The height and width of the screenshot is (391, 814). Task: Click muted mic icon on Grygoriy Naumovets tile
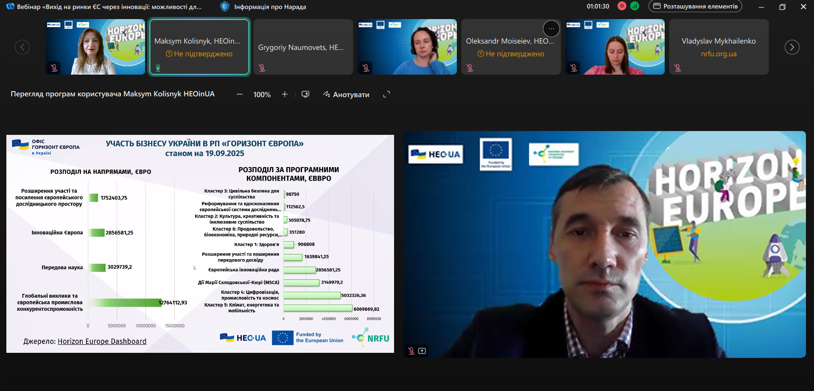point(262,68)
